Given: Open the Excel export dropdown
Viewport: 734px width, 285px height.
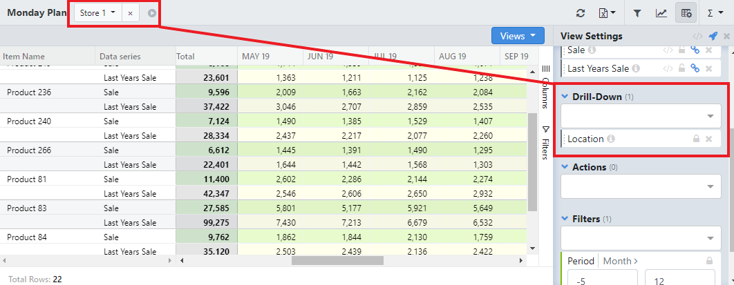Looking at the screenshot, I should click(607, 13).
